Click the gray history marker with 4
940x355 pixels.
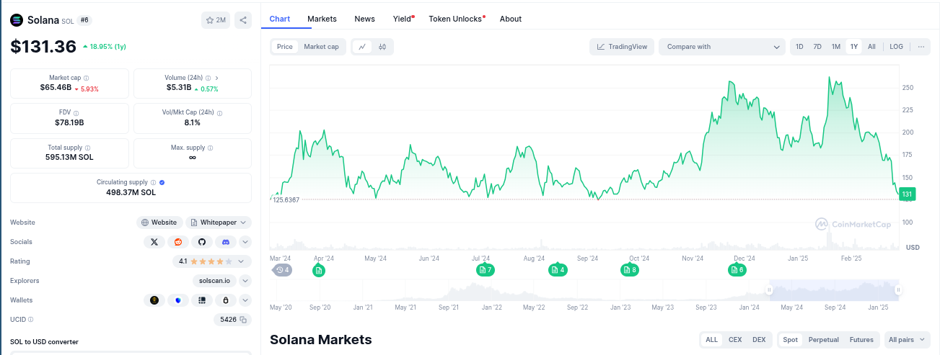(x=283, y=270)
